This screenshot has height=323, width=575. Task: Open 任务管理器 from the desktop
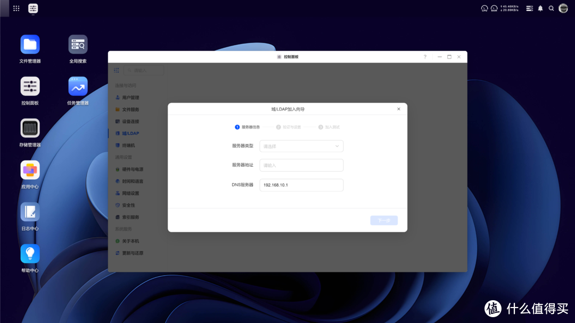point(77,87)
